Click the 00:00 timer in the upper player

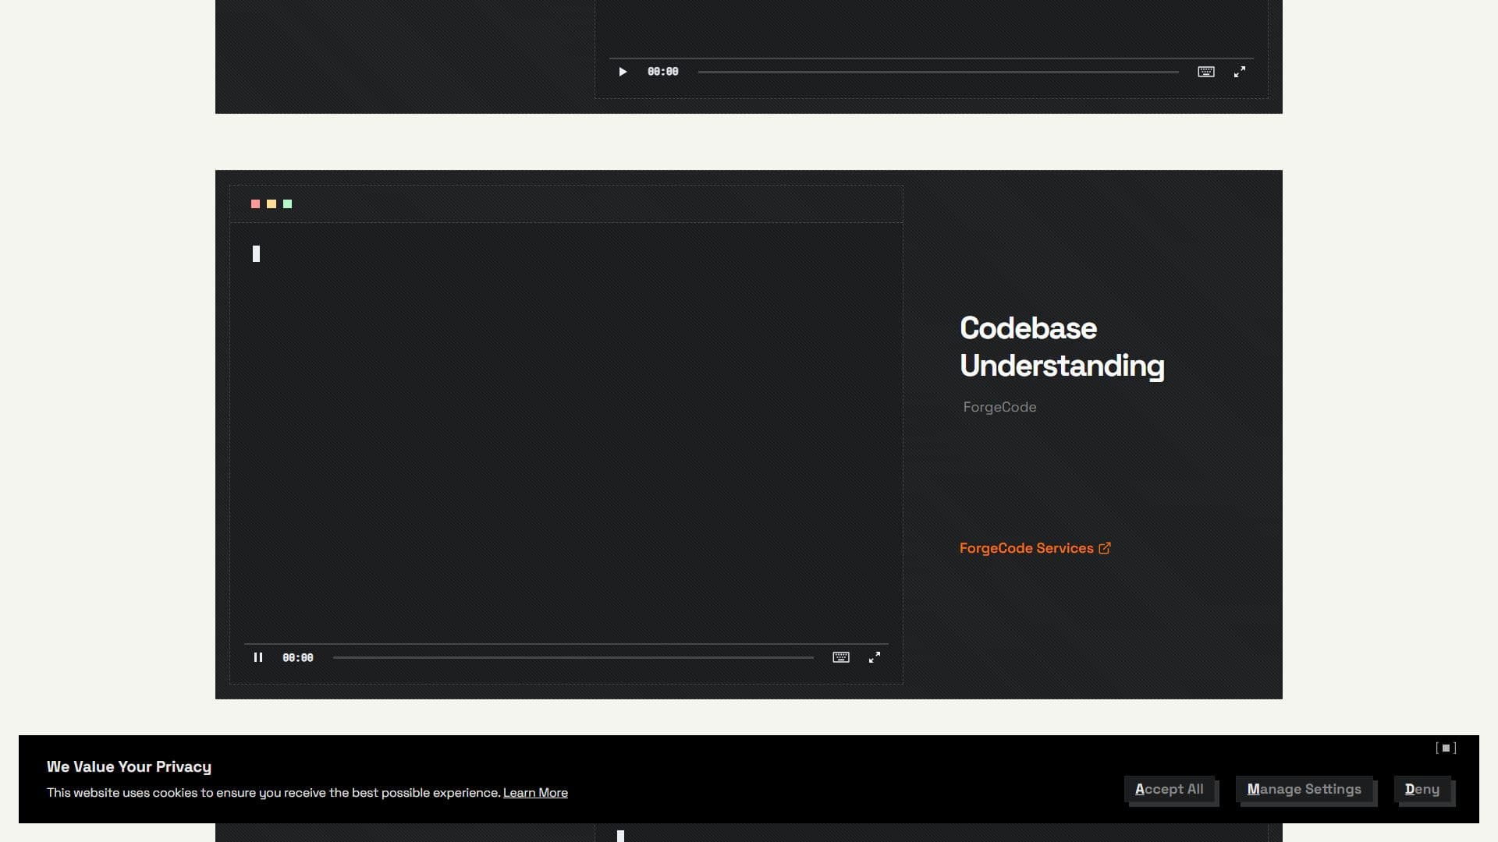tap(663, 72)
